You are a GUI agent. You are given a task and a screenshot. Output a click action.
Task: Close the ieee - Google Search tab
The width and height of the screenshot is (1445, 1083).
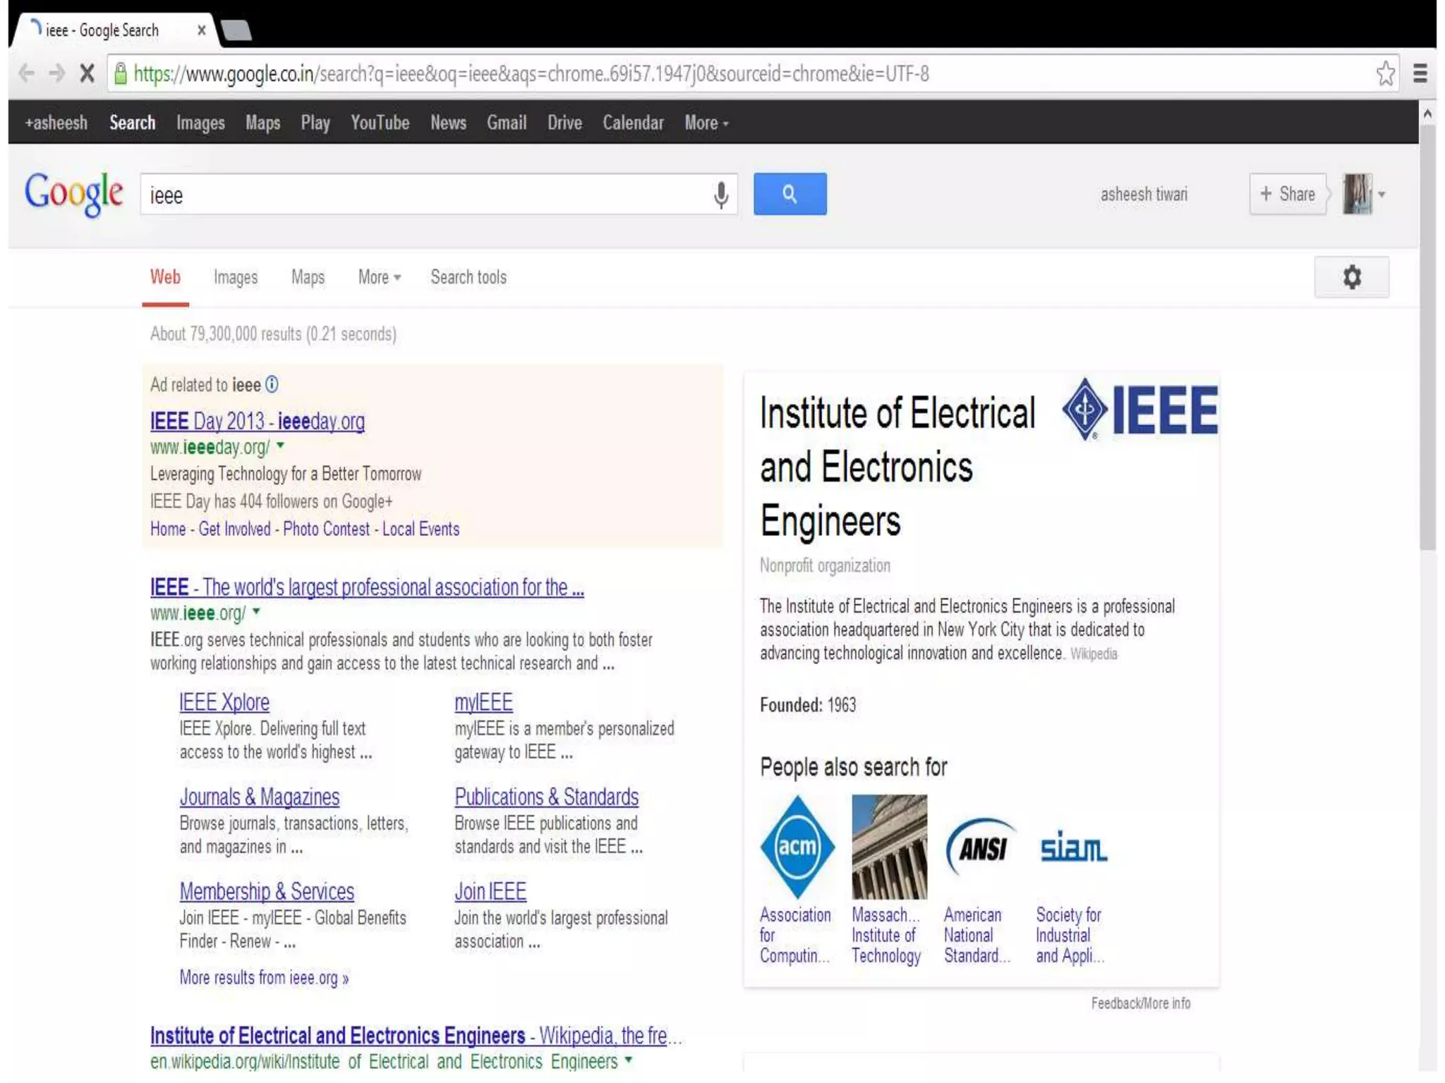[x=202, y=30]
